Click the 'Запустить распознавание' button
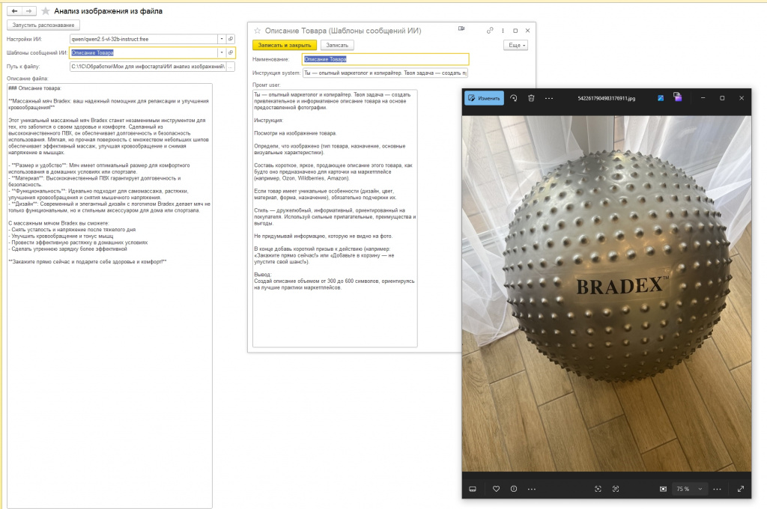This screenshot has width=767, height=509. click(x=43, y=25)
